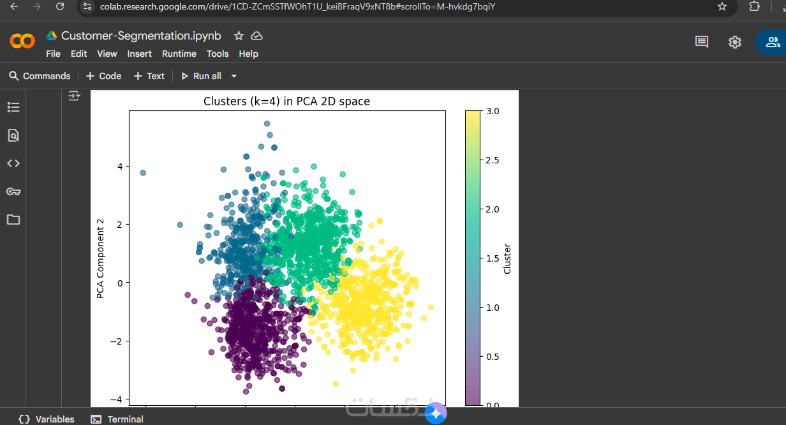Open Code snippets sidebar icon

point(13,163)
